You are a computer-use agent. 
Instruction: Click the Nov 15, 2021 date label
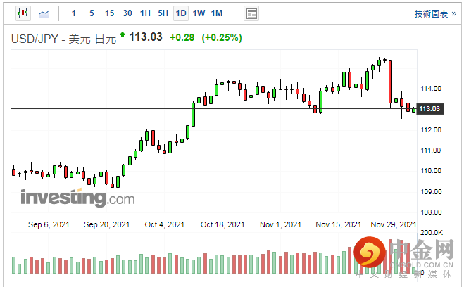338,224
